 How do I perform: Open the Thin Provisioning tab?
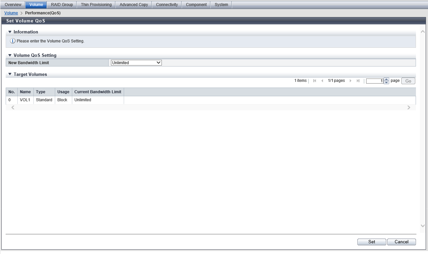pyautogui.click(x=96, y=5)
